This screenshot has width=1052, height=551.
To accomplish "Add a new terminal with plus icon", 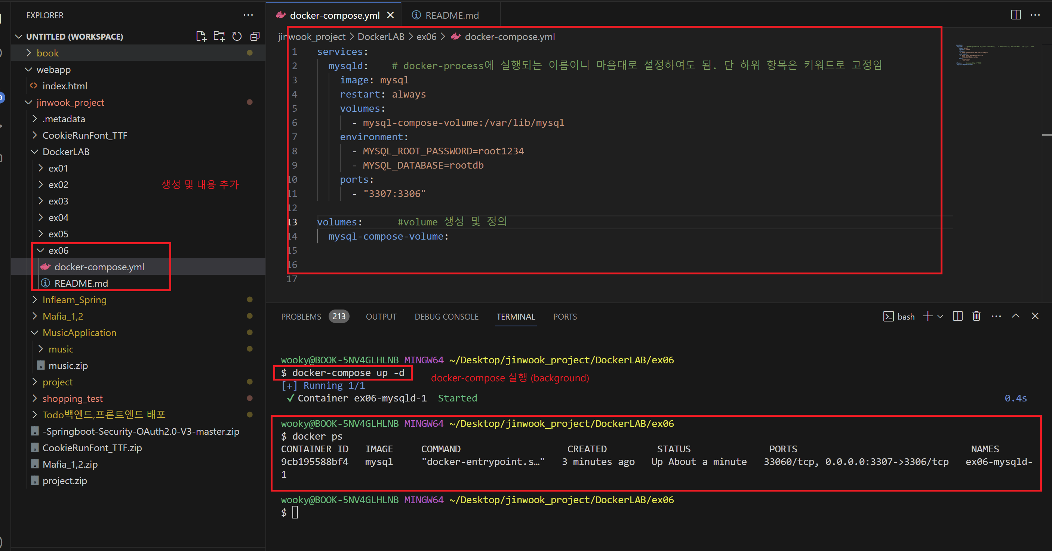I will pyautogui.click(x=928, y=316).
